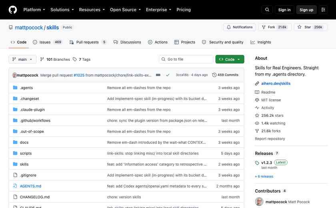Open the Open Source dropdown menu
The image size is (336, 208).
pos(125,10)
